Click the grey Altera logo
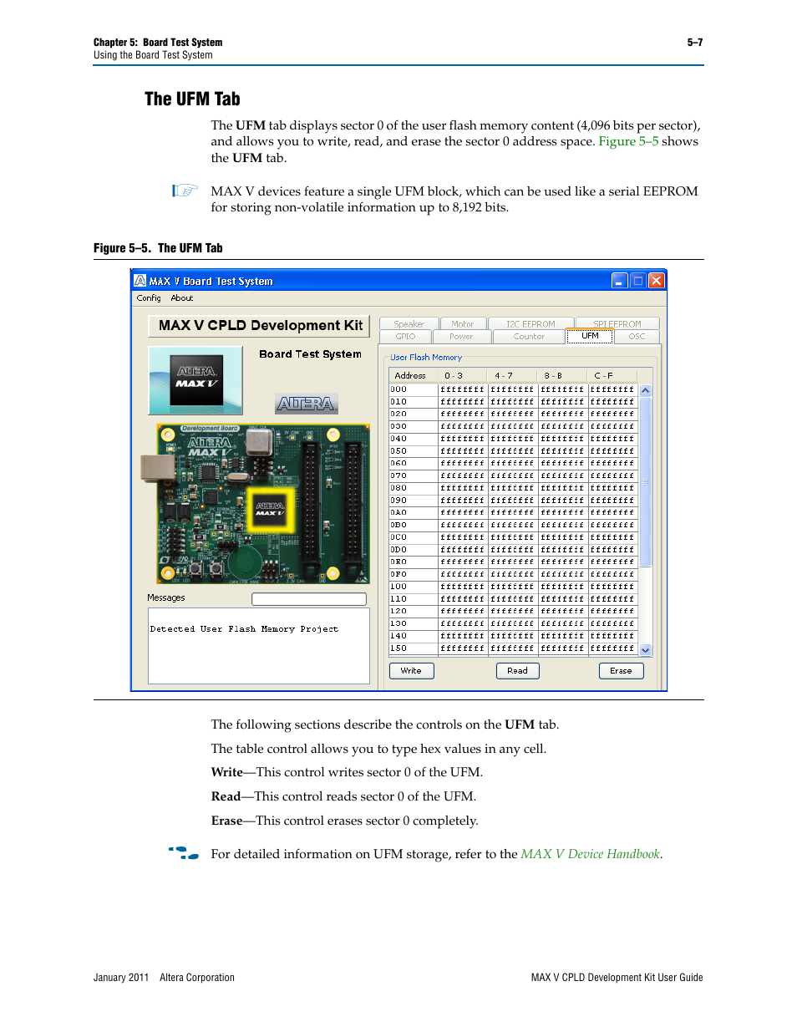The width and height of the screenshot is (797, 1032). [307, 404]
